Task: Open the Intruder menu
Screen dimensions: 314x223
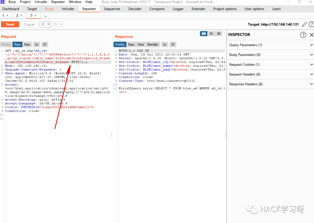Action: tap(41, 2)
